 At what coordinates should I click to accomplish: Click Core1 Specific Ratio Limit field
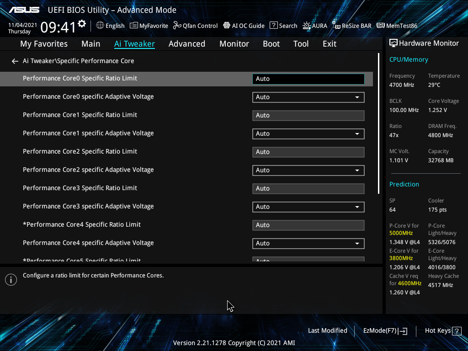tap(308, 116)
